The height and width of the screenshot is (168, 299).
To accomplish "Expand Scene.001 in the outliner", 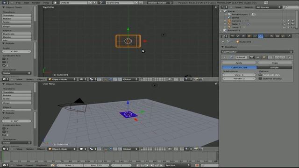I will (221, 30).
